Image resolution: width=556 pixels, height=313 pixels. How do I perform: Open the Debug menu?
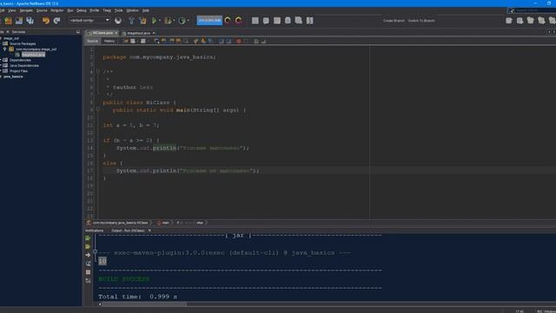pos(82,10)
